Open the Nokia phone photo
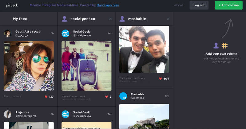The image size is (246, 129). [x=86, y=66]
